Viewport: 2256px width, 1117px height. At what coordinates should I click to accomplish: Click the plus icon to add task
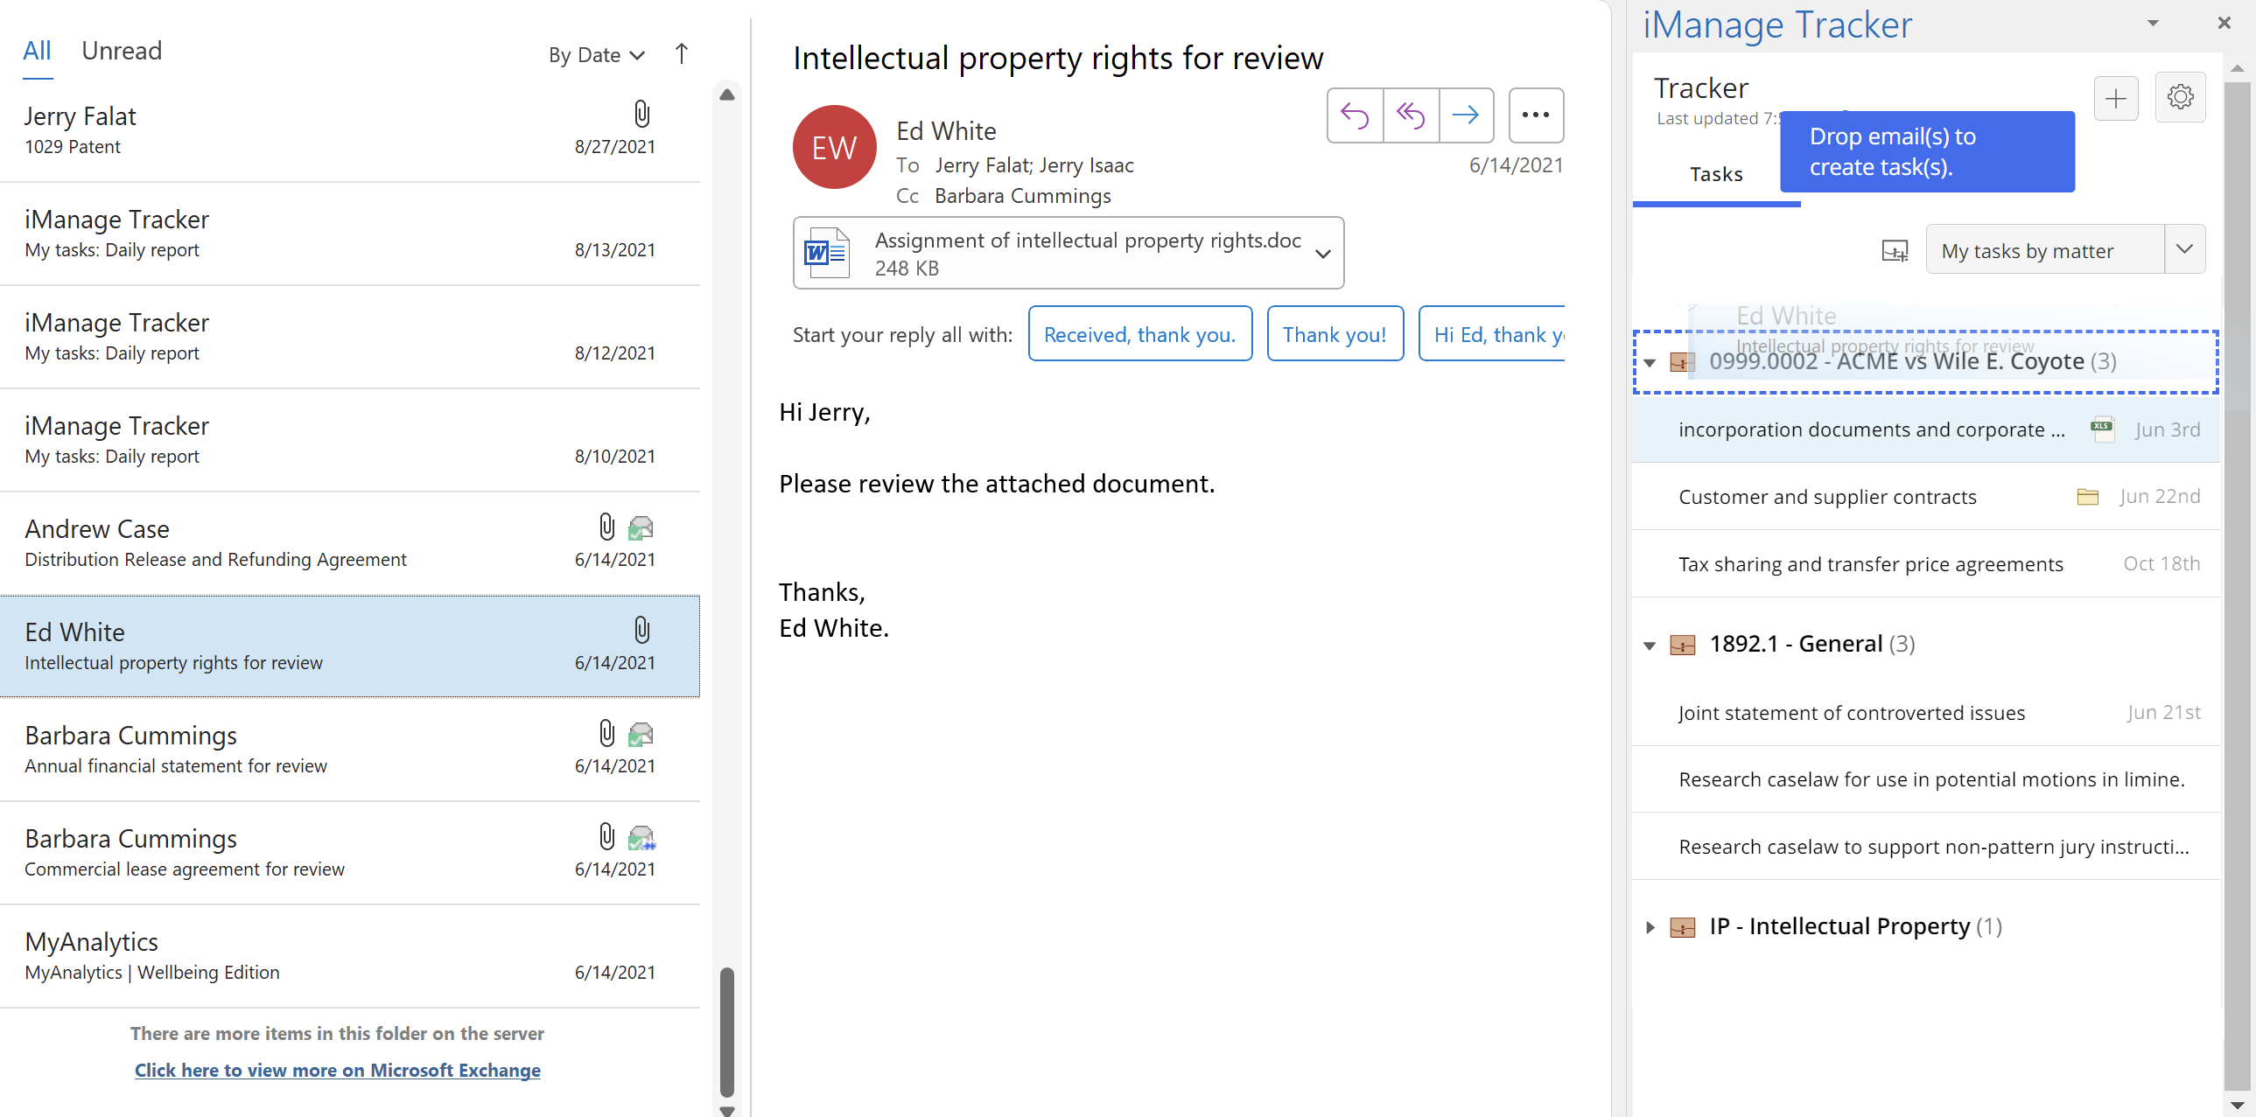tap(2115, 98)
